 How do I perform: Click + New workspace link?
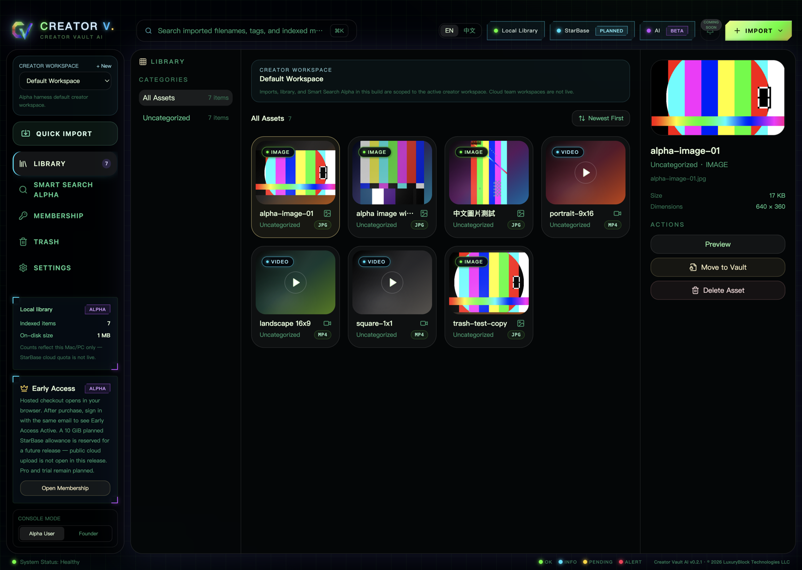pyautogui.click(x=104, y=66)
